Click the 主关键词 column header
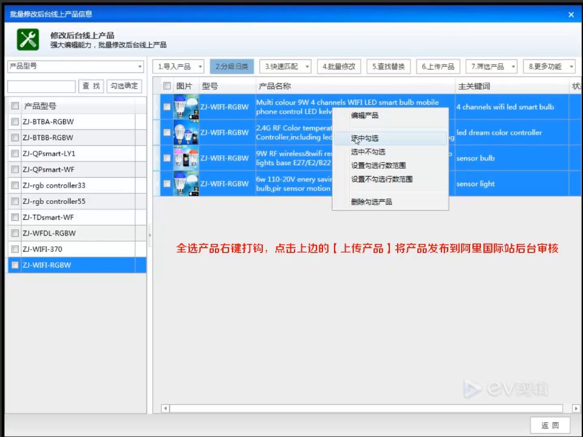 click(x=511, y=87)
